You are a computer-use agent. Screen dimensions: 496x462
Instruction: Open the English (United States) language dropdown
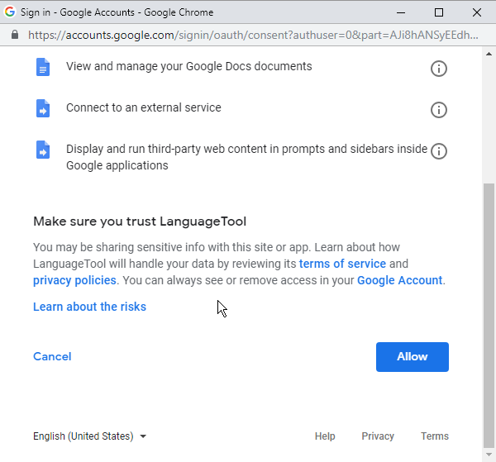pos(90,436)
